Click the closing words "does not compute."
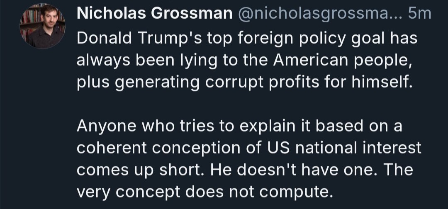The image size is (448, 209). [259, 192]
